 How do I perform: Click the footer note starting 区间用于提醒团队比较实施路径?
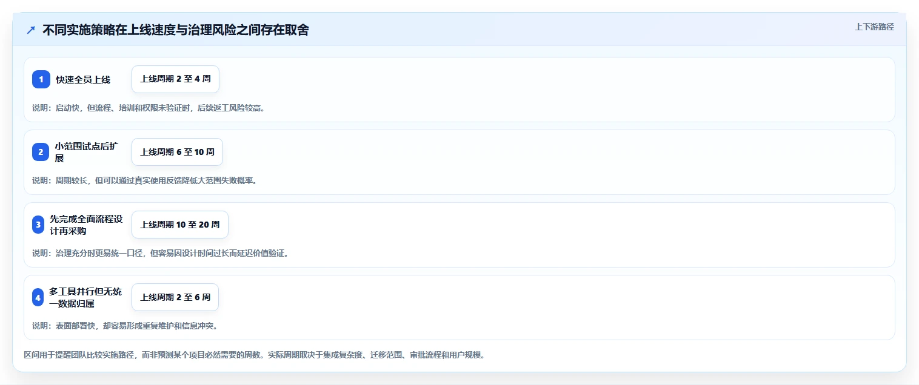tap(254, 355)
